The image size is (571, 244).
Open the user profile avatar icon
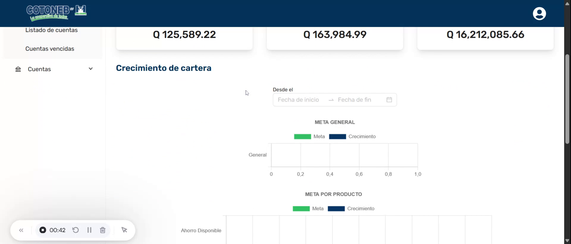click(x=539, y=14)
